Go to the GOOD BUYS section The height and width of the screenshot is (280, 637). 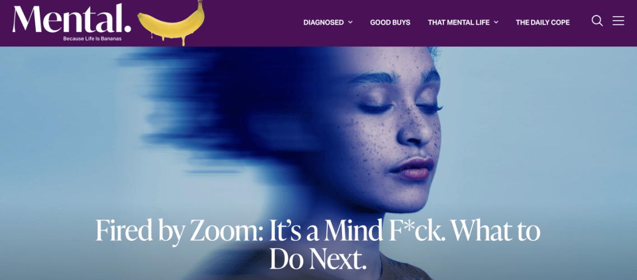tap(390, 22)
